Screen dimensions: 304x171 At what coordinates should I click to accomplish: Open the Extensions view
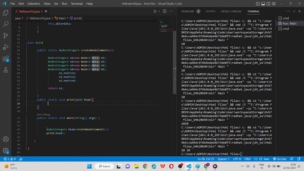pyautogui.click(x=6, y=58)
